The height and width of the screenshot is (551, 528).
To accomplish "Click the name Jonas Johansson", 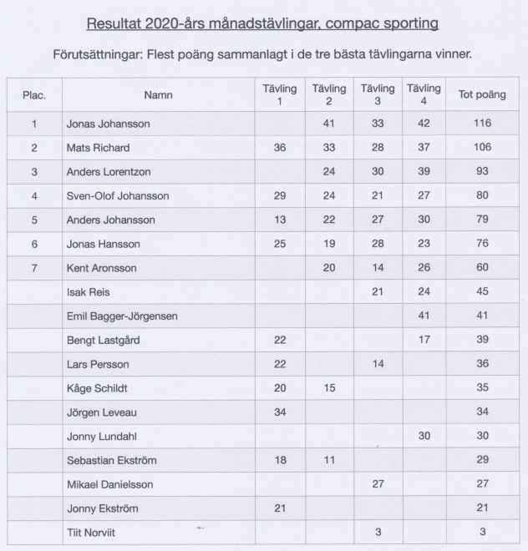I will coord(109,124).
